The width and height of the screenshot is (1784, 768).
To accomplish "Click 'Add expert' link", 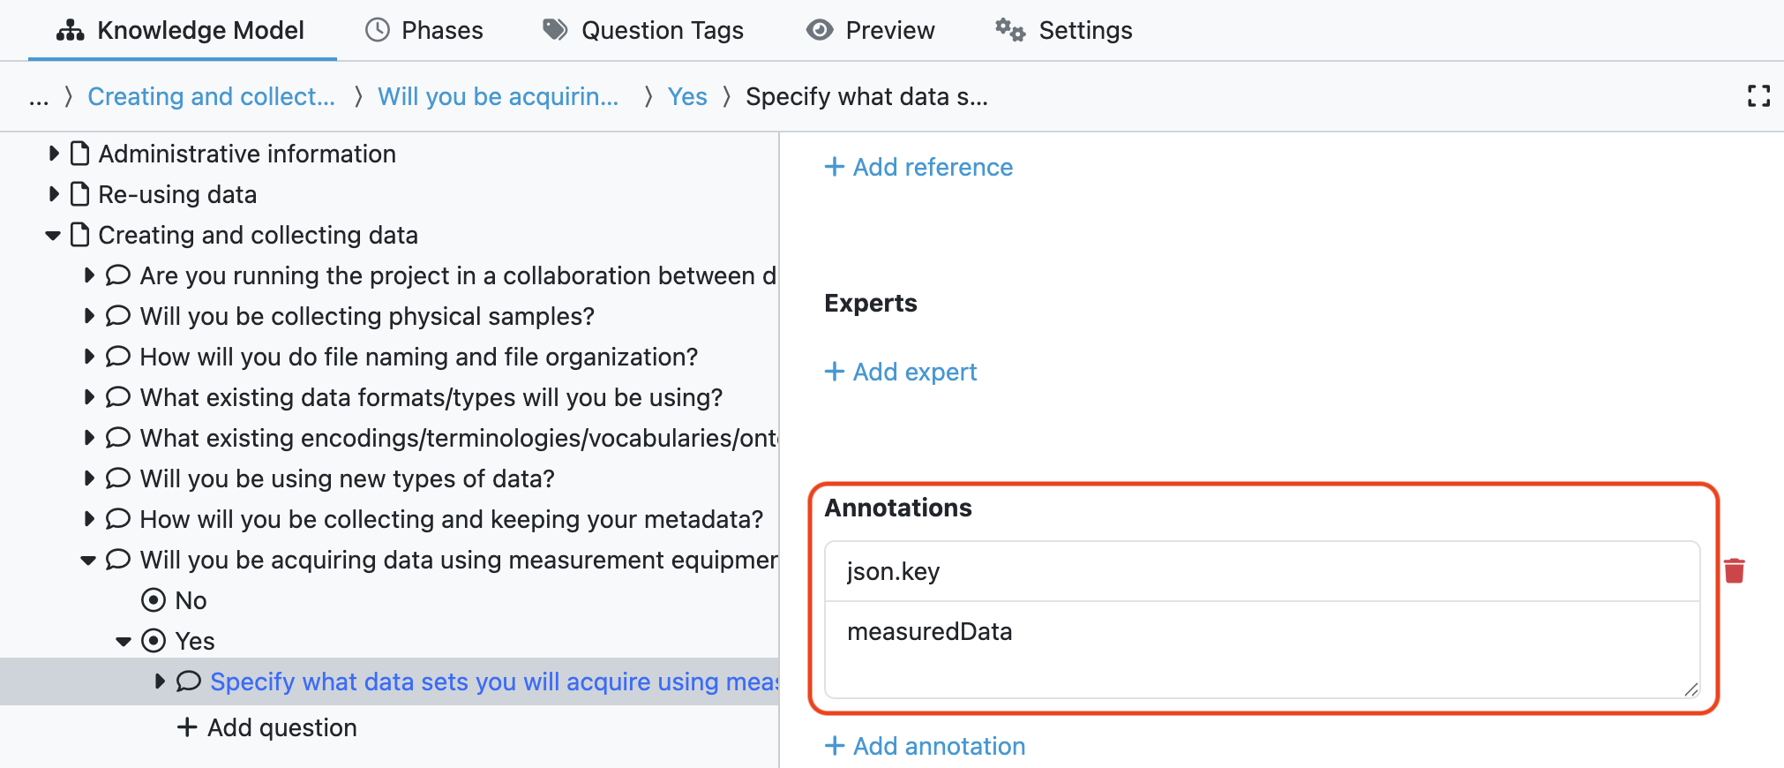I will tap(901, 372).
